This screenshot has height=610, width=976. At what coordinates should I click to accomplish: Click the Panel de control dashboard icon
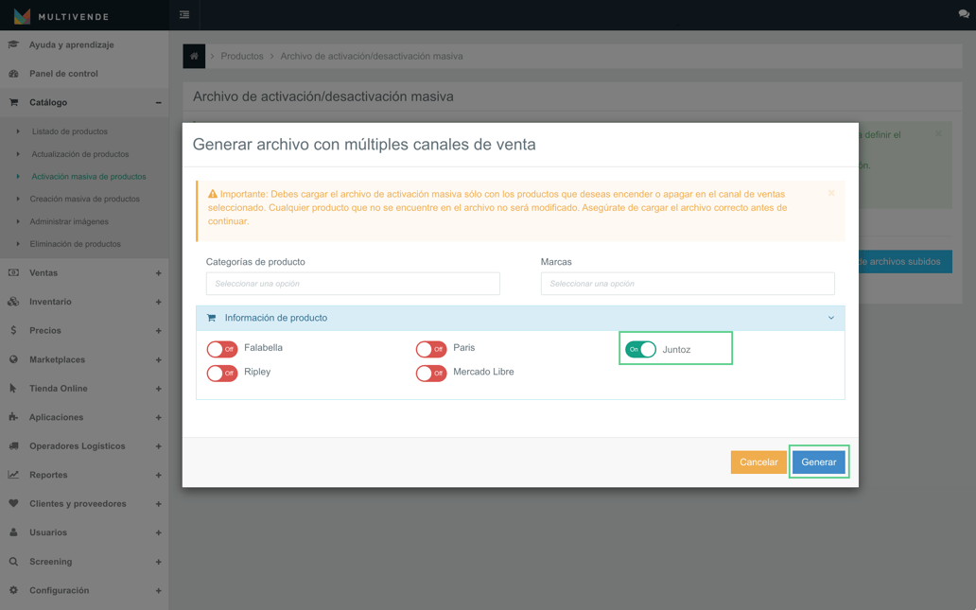13,74
